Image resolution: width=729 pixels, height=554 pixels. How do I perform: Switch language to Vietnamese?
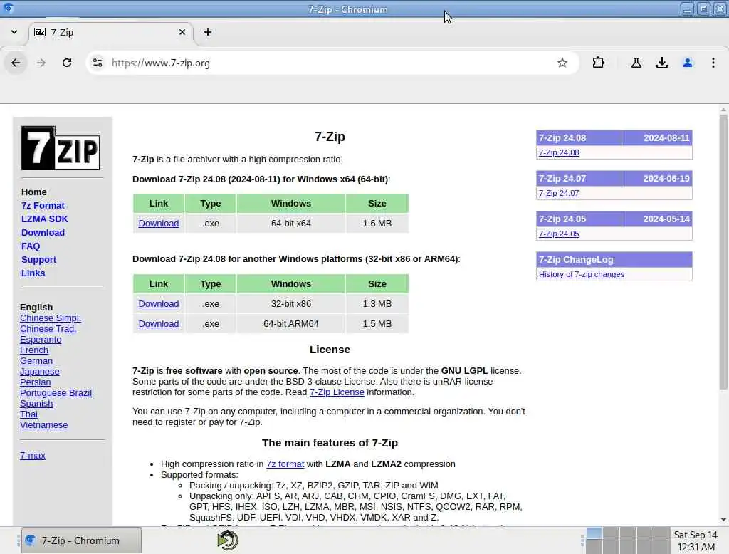tap(43, 425)
